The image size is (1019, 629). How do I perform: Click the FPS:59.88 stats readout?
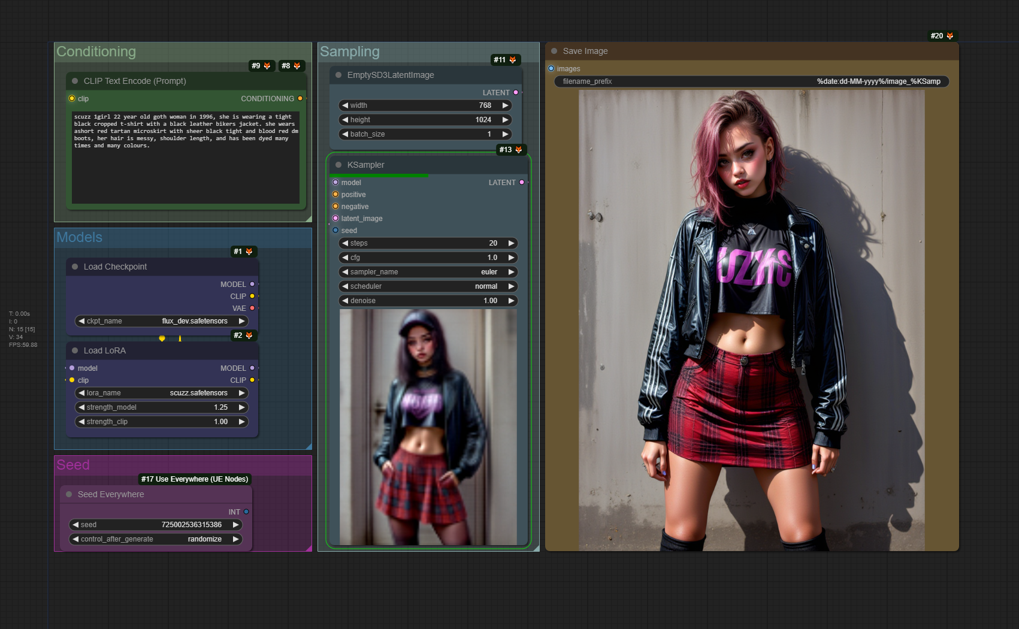click(x=23, y=345)
